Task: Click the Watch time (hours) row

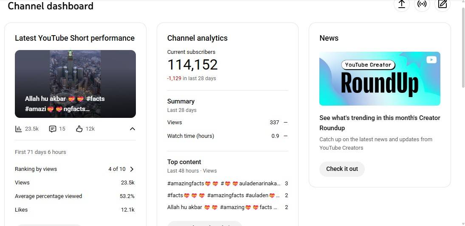Action: click(227, 136)
